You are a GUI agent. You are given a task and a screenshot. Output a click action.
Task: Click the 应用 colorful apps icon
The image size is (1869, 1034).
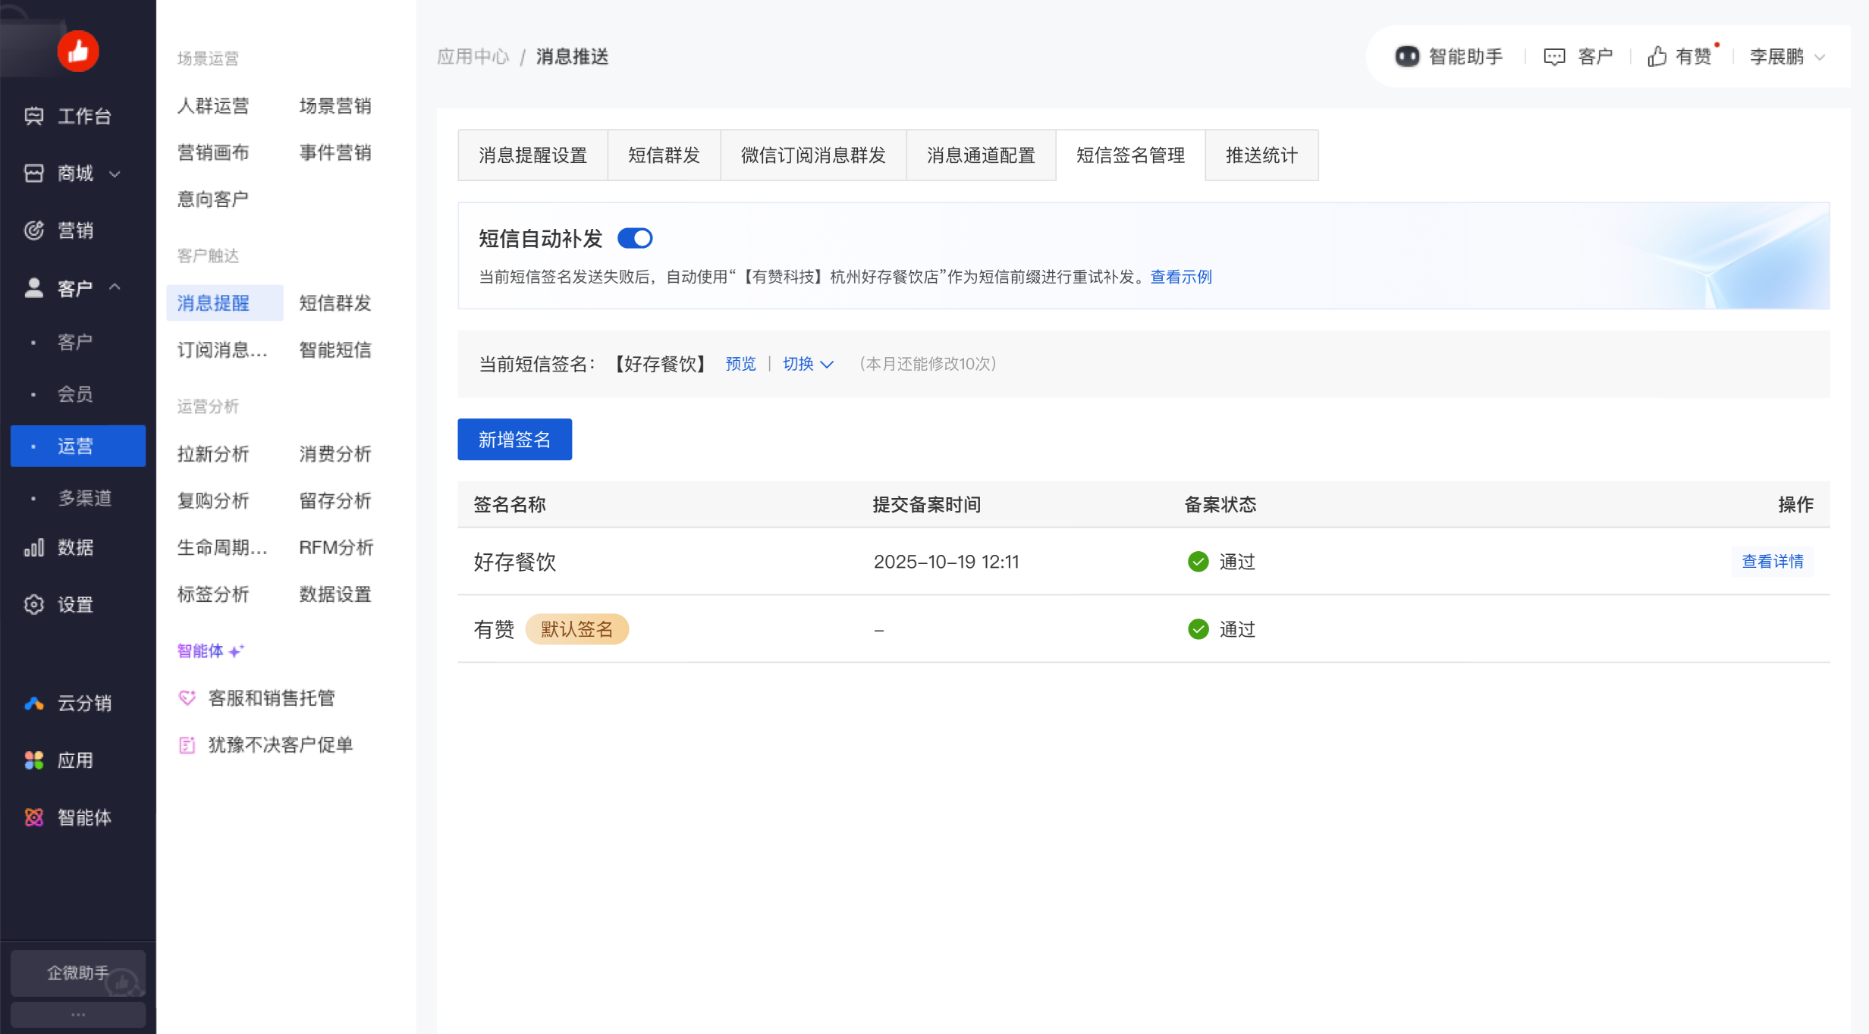(x=33, y=760)
